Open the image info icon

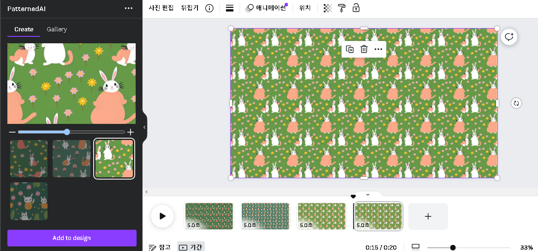(x=209, y=8)
